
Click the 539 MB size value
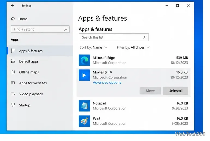point(182,58)
